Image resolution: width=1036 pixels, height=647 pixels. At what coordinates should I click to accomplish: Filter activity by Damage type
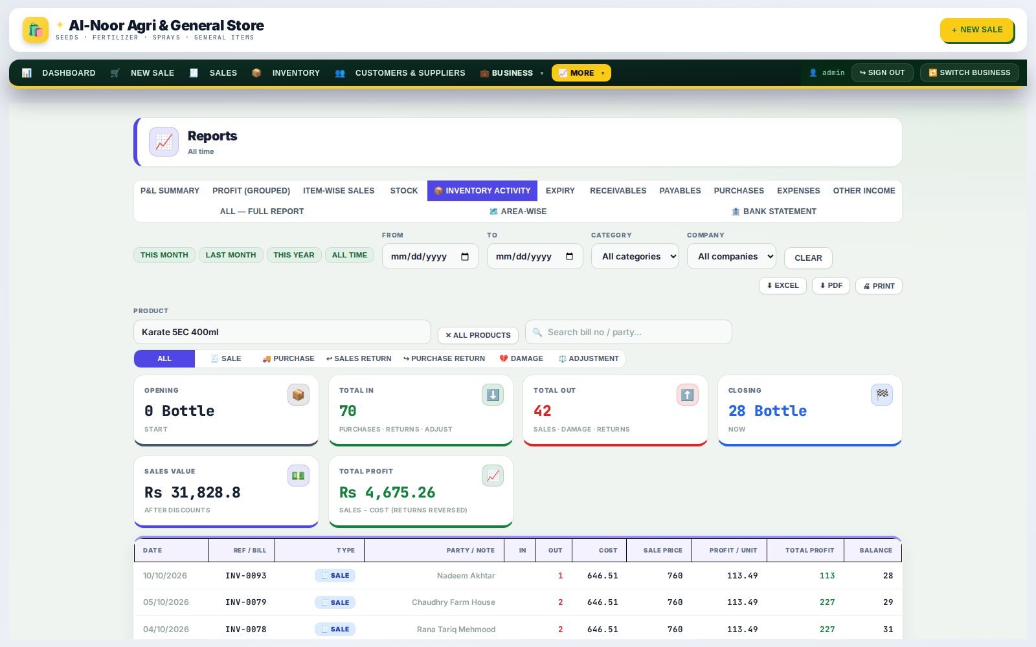[x=521, y=358]
